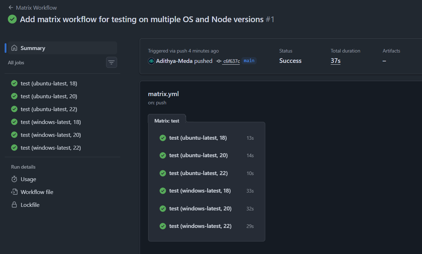
Task: Open the 37s total duration link
Action: click(x=336, y=61)
